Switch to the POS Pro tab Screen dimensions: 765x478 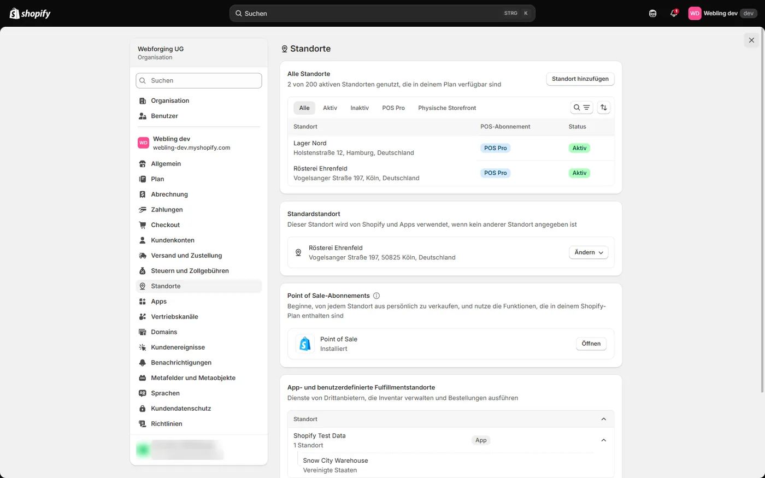click(x=393, y=108)
